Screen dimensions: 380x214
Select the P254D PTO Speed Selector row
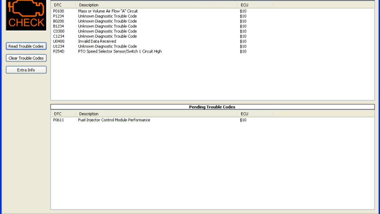119,51
